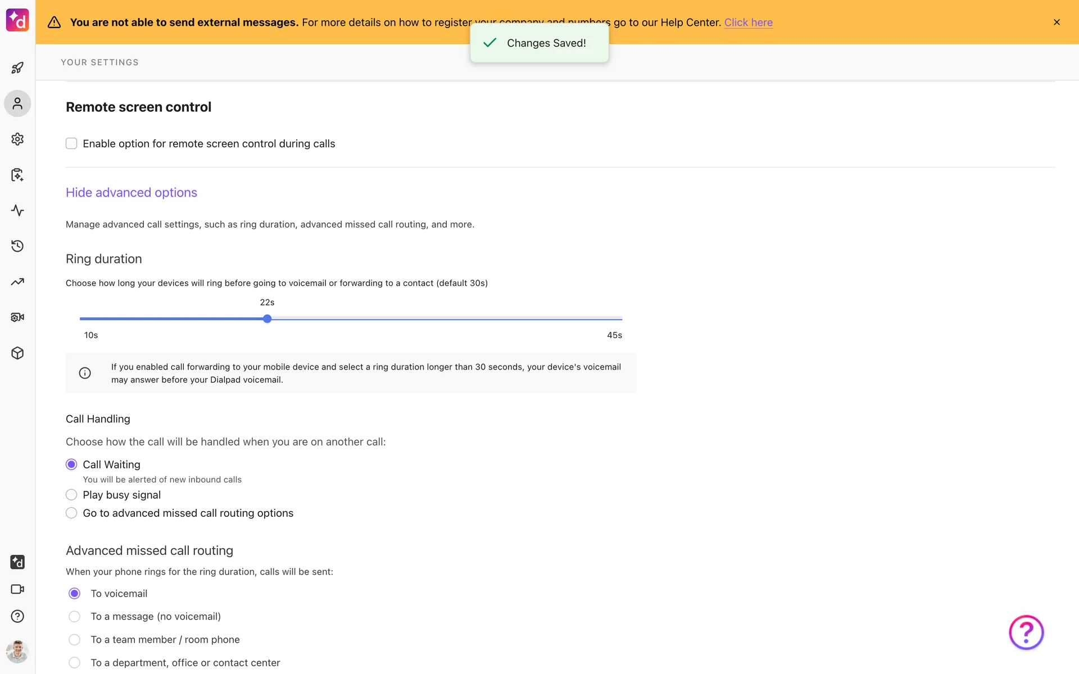The image size is (1079, 674).
Task: Click the large purple help bubble
Action: [x=1026, y=632]
